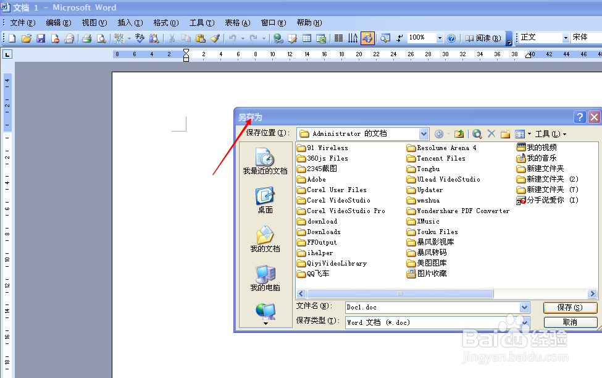Click the Print toolbar icon
The width and height of the screenshot is (602, 378).
pos(86,38)
